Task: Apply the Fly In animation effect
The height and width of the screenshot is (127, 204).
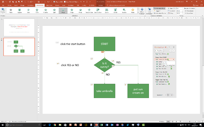Action: (x=37, y=10)
